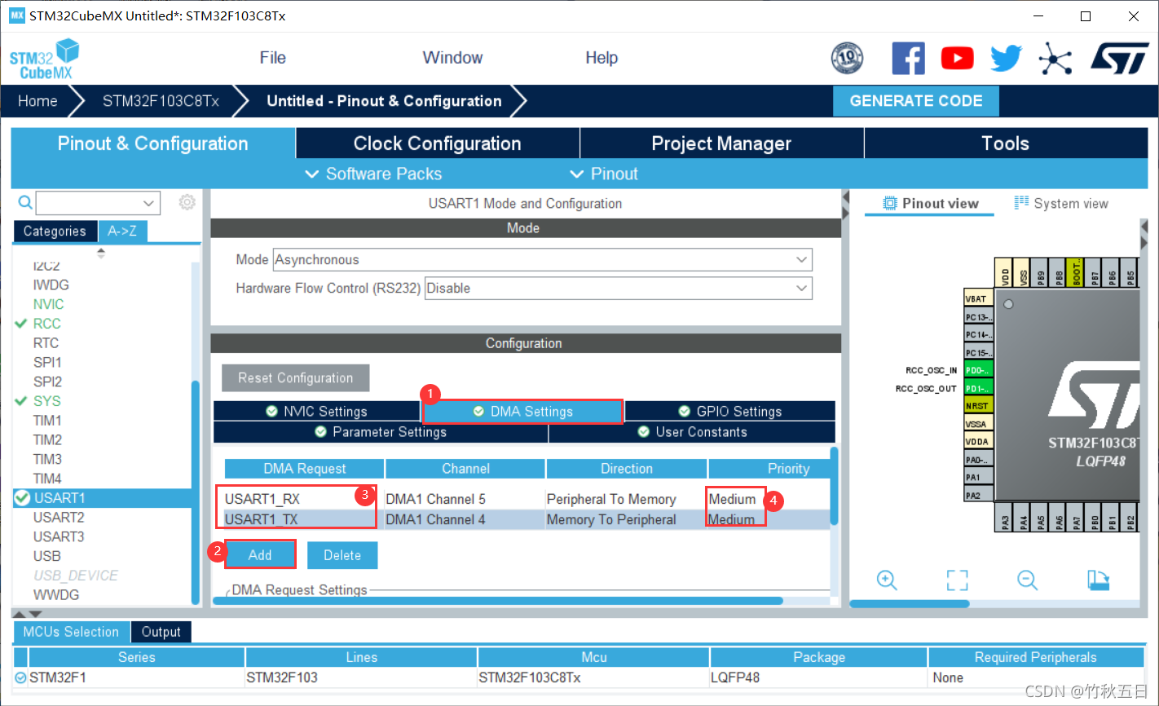Click the ST community network icon

pyautogui.click(x=1055, y=58)
